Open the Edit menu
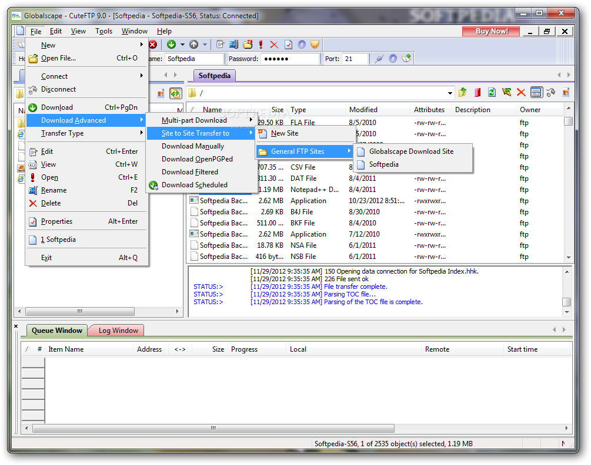The width and height of the screenshot is (591, 465). (56, 31)
